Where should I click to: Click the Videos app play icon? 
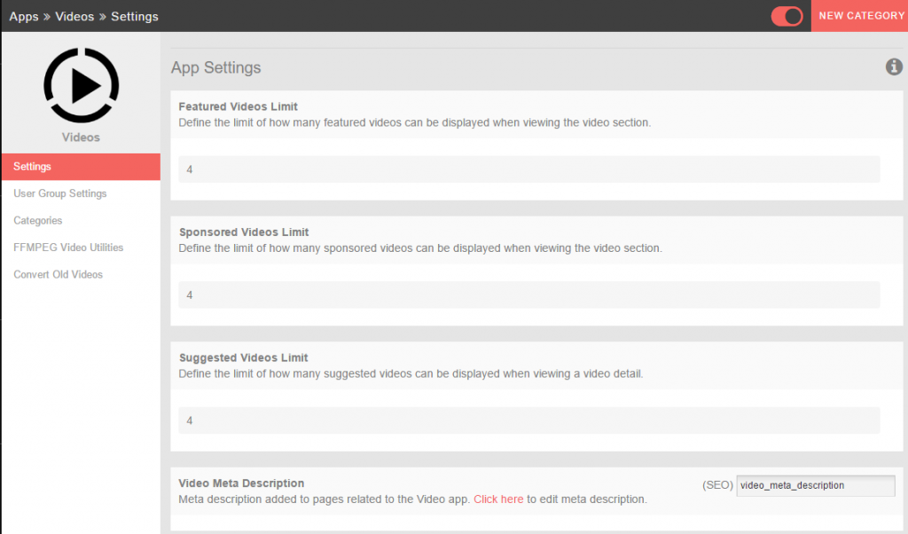coord(81,85)
